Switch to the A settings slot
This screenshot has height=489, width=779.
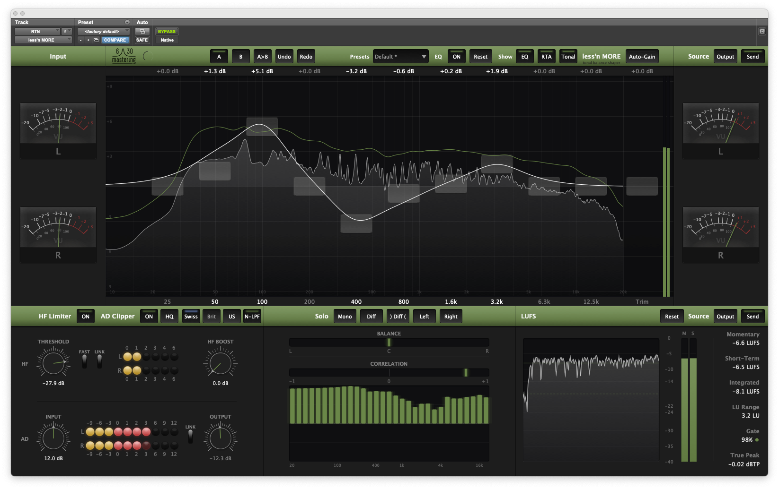click(219, 57)
